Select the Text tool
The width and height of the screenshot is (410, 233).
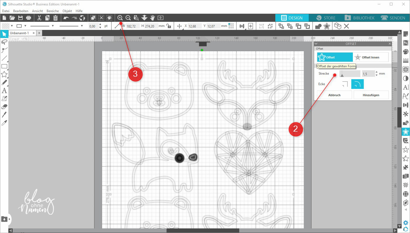(4, 91)
